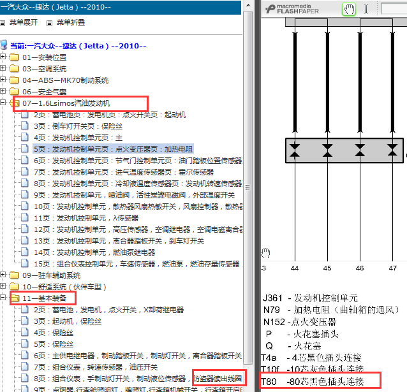Click the 01—安装位置 folder icon
The height and width of the screenshot is (392, 407).
pyautogui.click(x=14, y=57)
